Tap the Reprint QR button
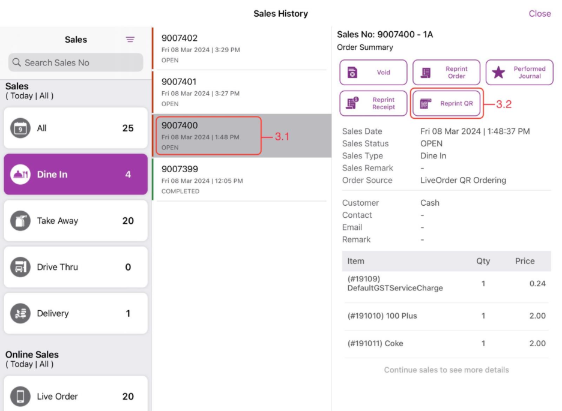562x411 pixels. click(x=447, y=103)
